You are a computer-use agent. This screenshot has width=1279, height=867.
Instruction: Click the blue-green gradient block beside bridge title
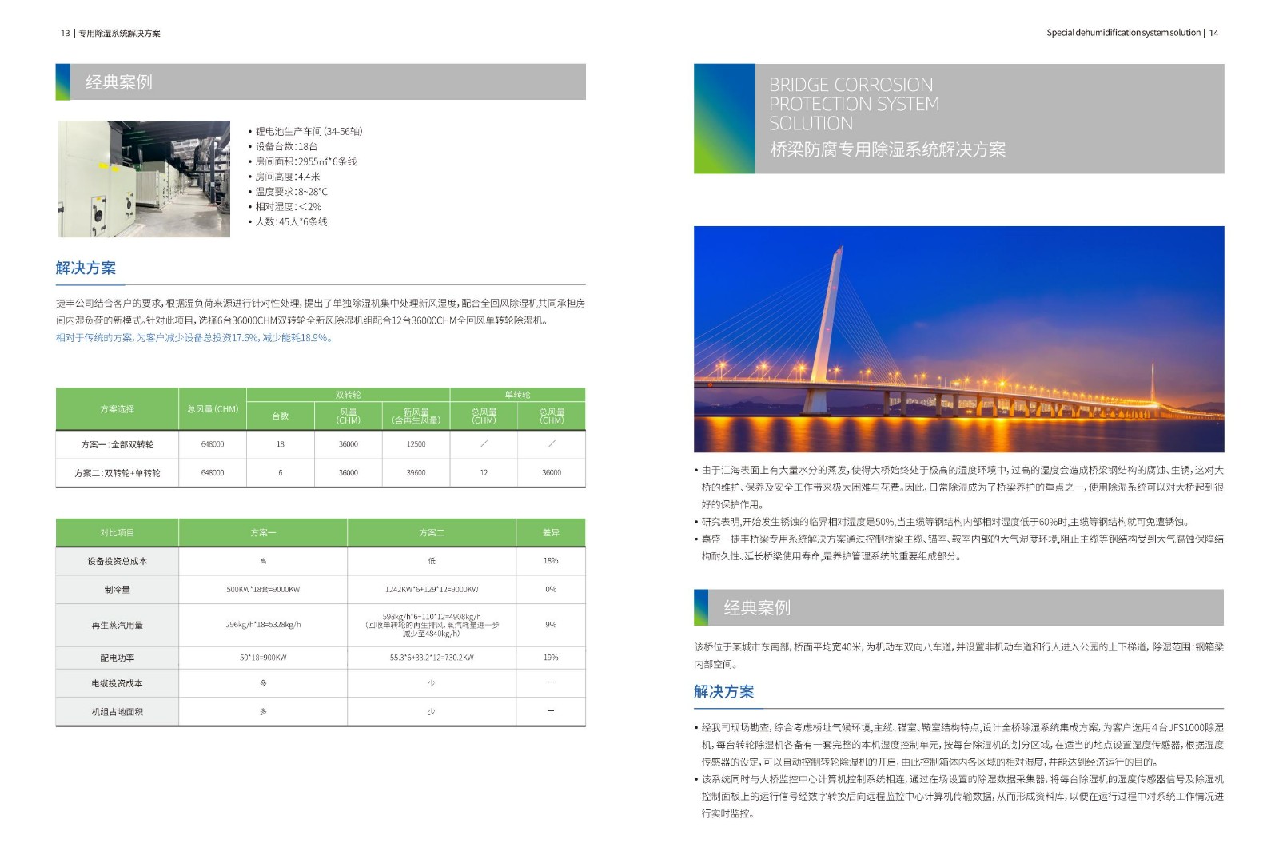pos(724,118)
